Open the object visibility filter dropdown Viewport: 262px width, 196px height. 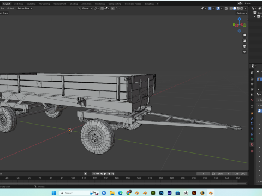204,8
